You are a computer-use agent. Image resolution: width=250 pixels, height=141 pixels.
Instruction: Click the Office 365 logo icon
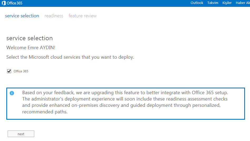[4, 3]
